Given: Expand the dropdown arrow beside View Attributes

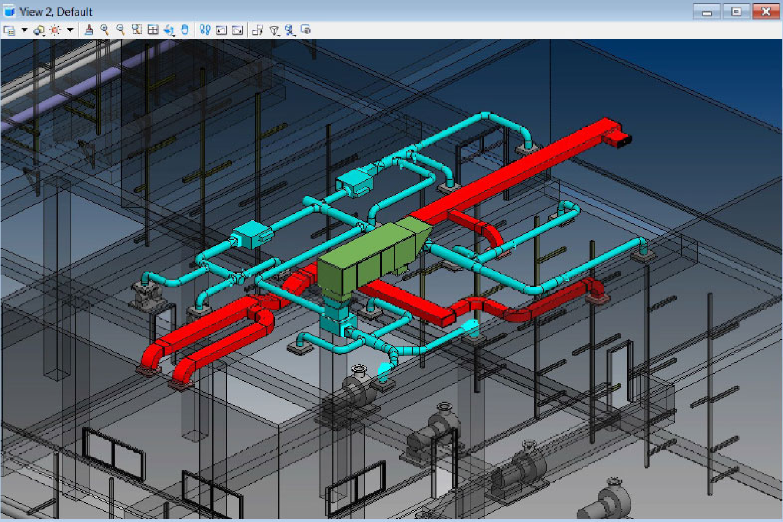Looking at the screenshot, I should (24, 30).
